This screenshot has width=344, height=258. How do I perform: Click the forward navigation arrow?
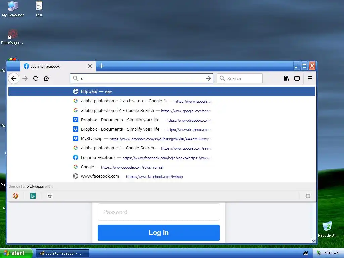click(25, 78)
